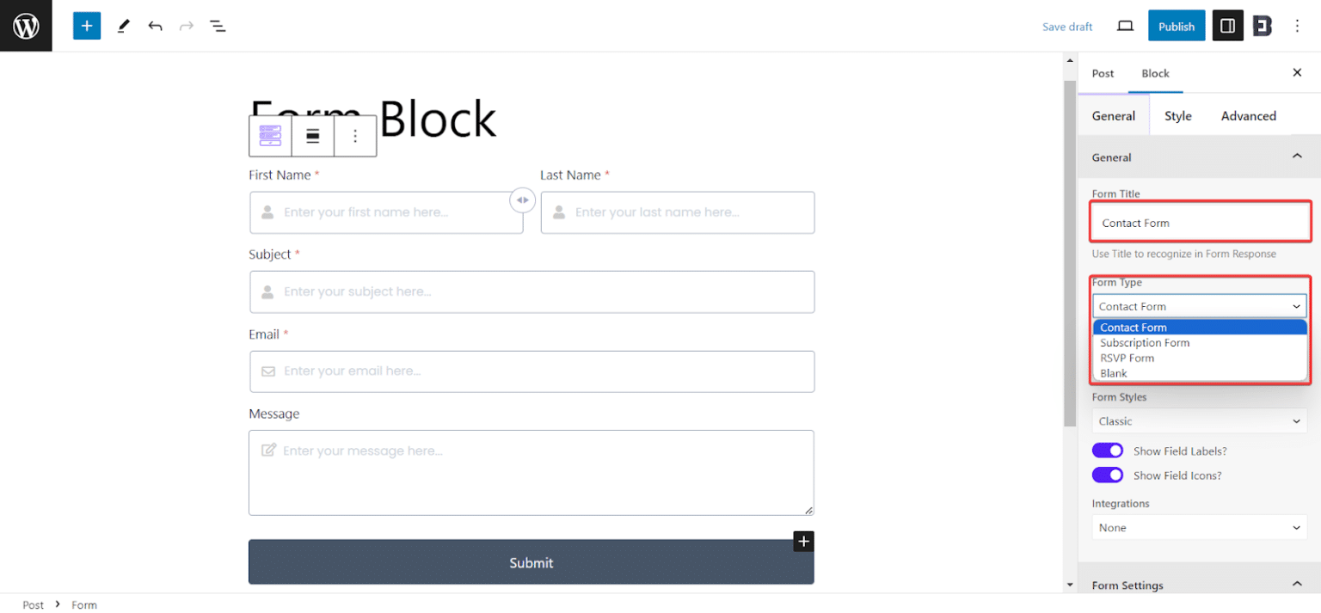Image resolution: width=1321 pixels, height=613 pixels.
Task: Open the Form block options three-dot menu
Action: coord(355,136)
